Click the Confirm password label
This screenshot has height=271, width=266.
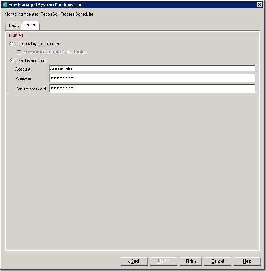[31, 89]
